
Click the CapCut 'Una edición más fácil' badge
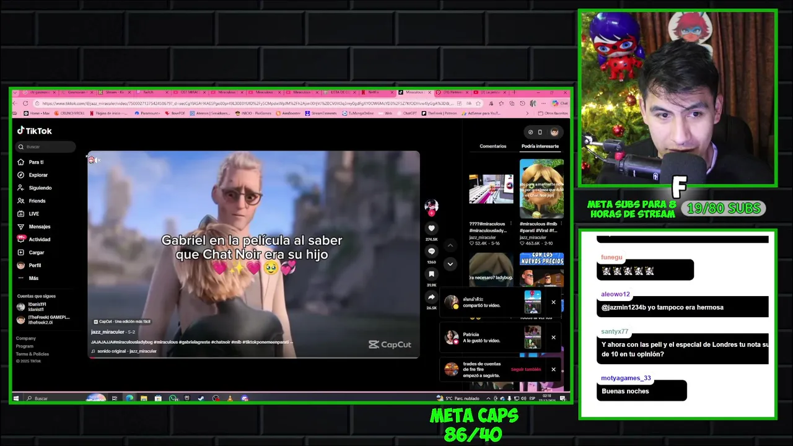(122, 321)
